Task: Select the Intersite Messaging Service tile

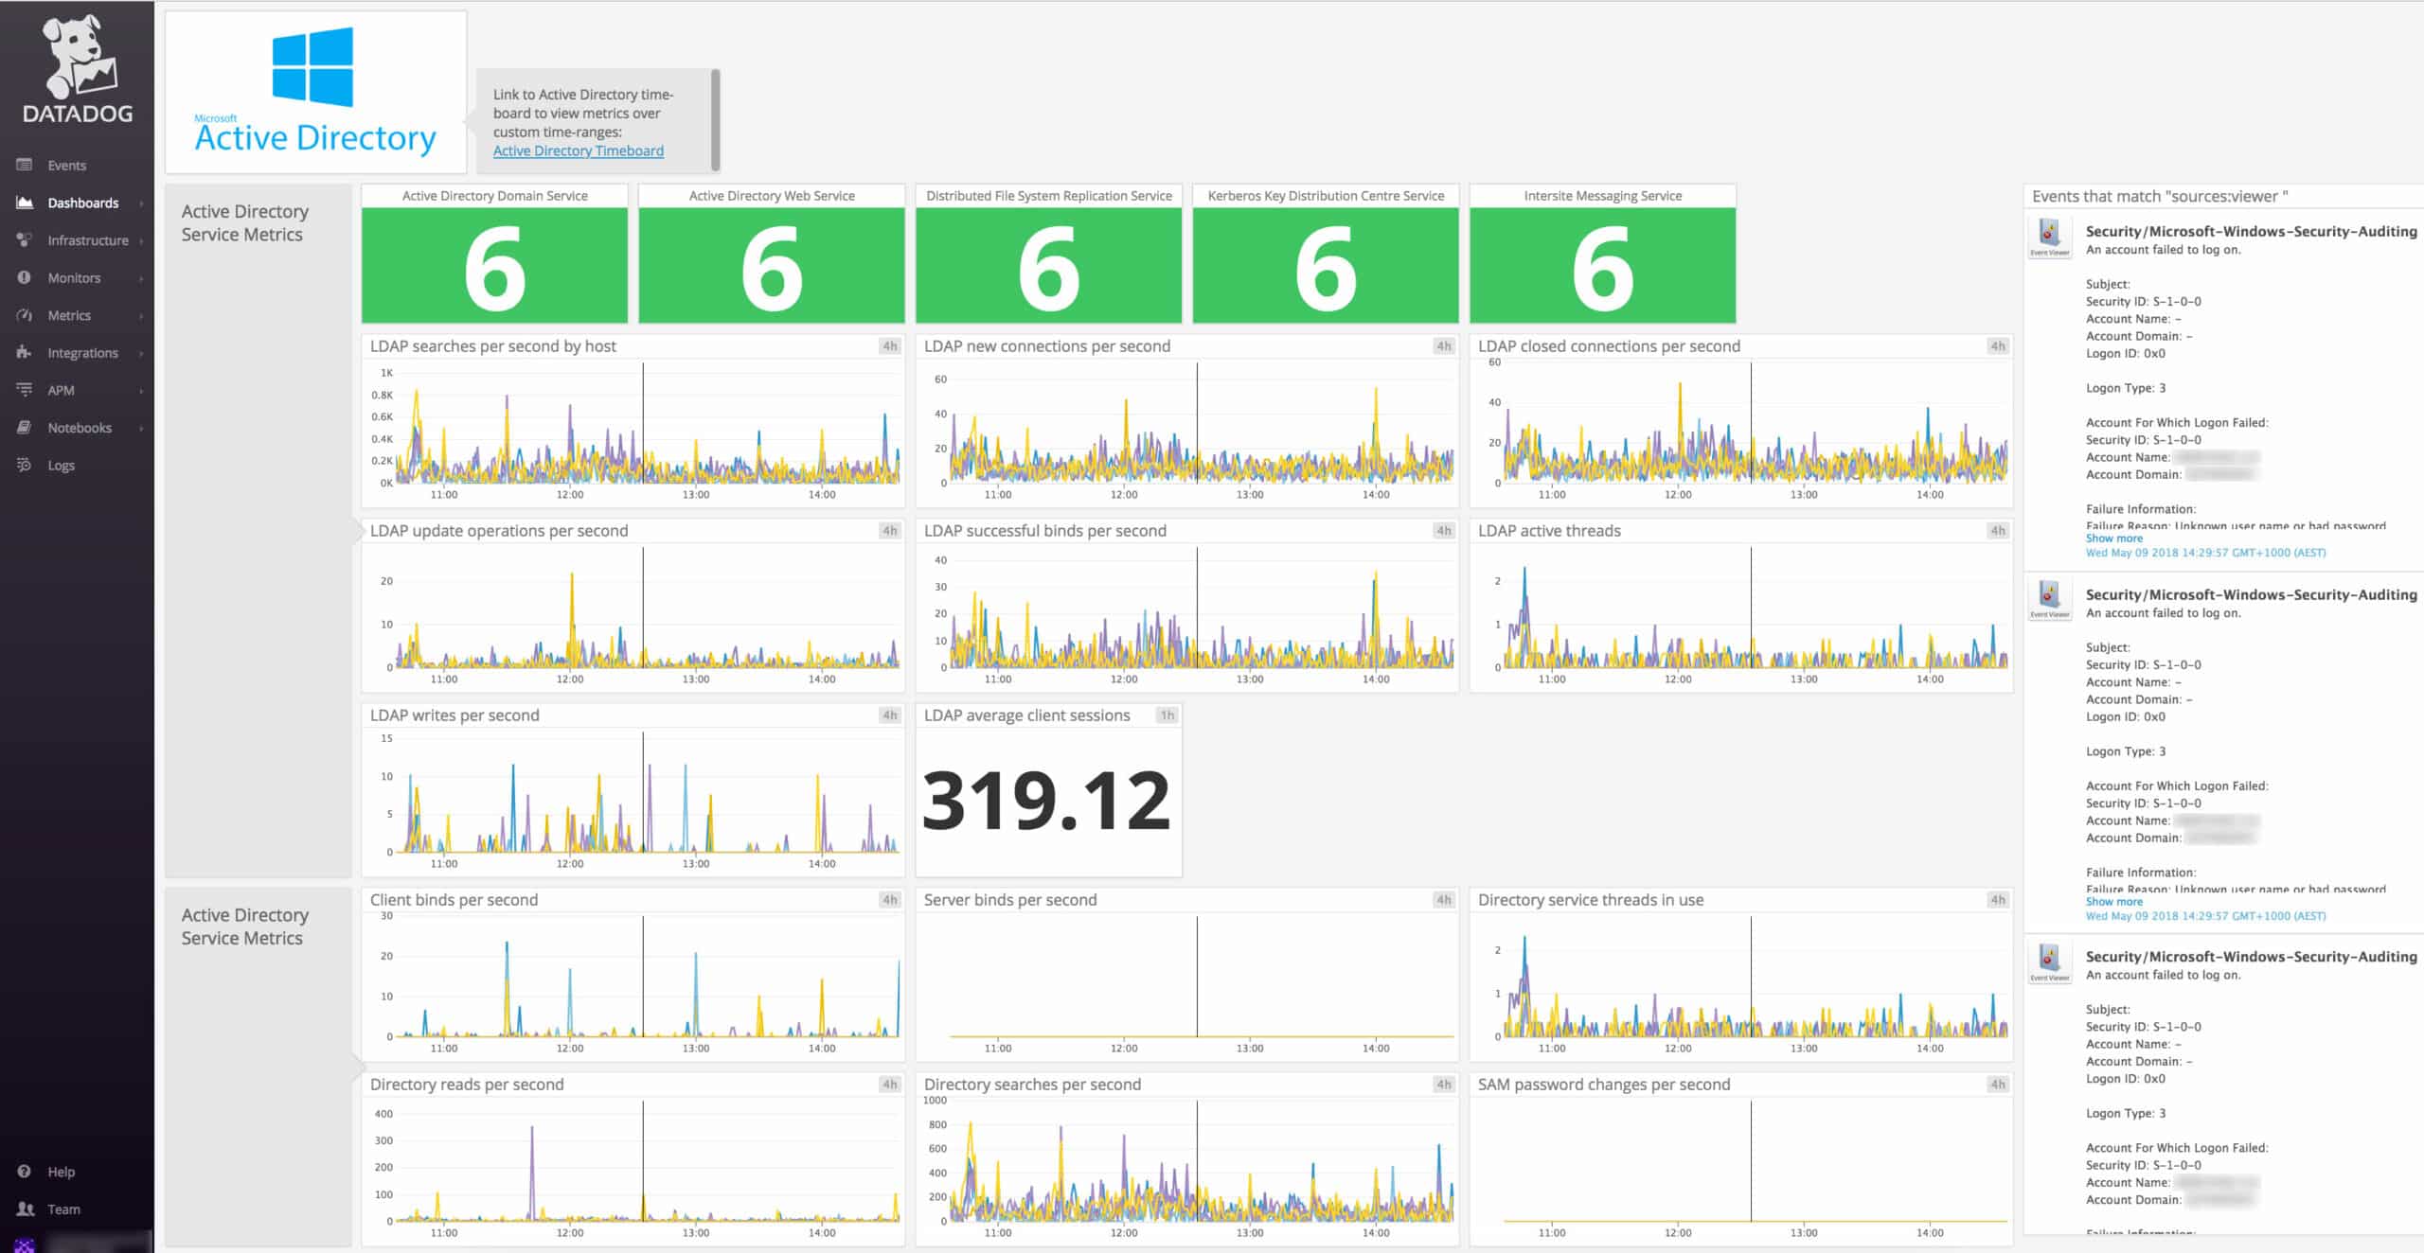Action: [1603, 254]
